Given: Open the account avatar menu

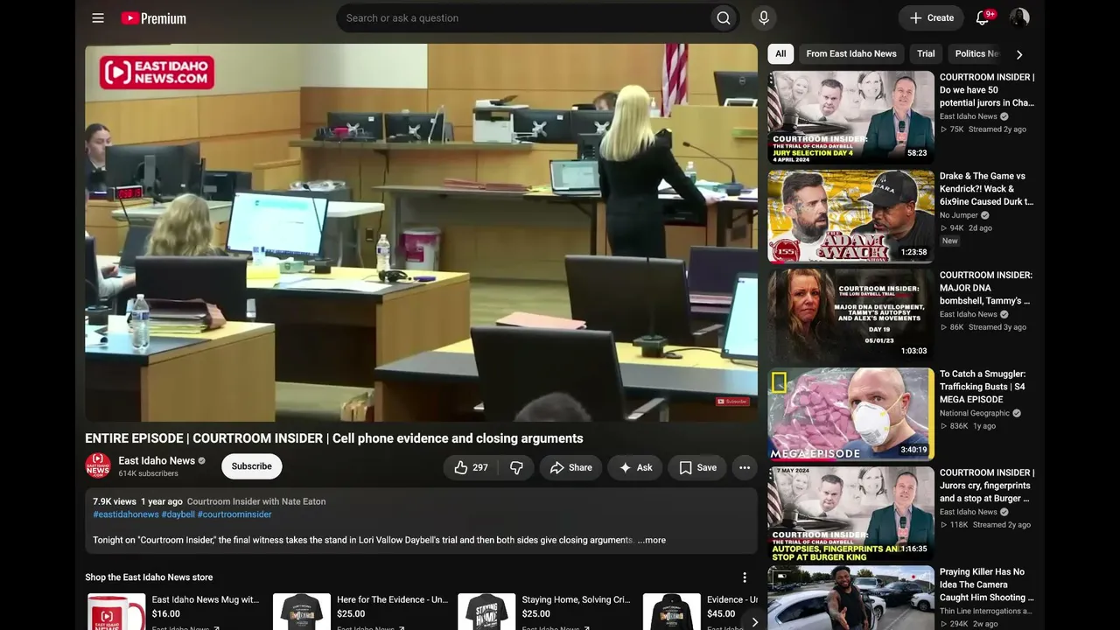Looking at the screenshot, I should (x=1019, y=17).
